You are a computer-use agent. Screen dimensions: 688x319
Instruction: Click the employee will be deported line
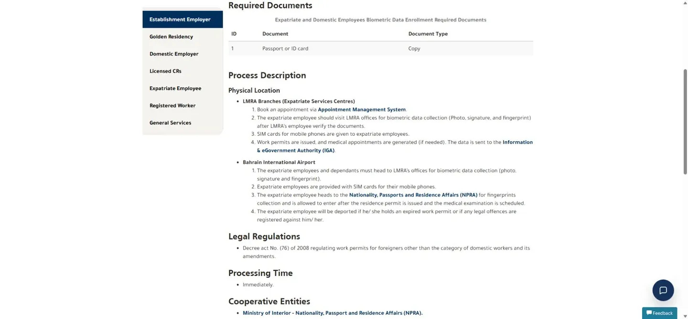(387, 216)
